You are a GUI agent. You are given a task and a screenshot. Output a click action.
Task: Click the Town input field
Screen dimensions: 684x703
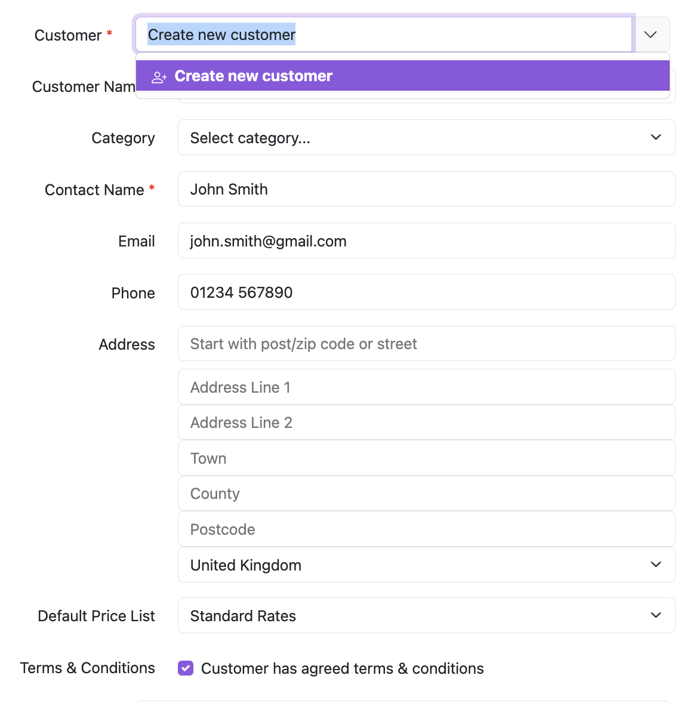click(426, 458)
